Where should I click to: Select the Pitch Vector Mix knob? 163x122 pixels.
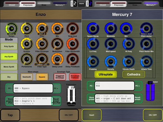146,44
